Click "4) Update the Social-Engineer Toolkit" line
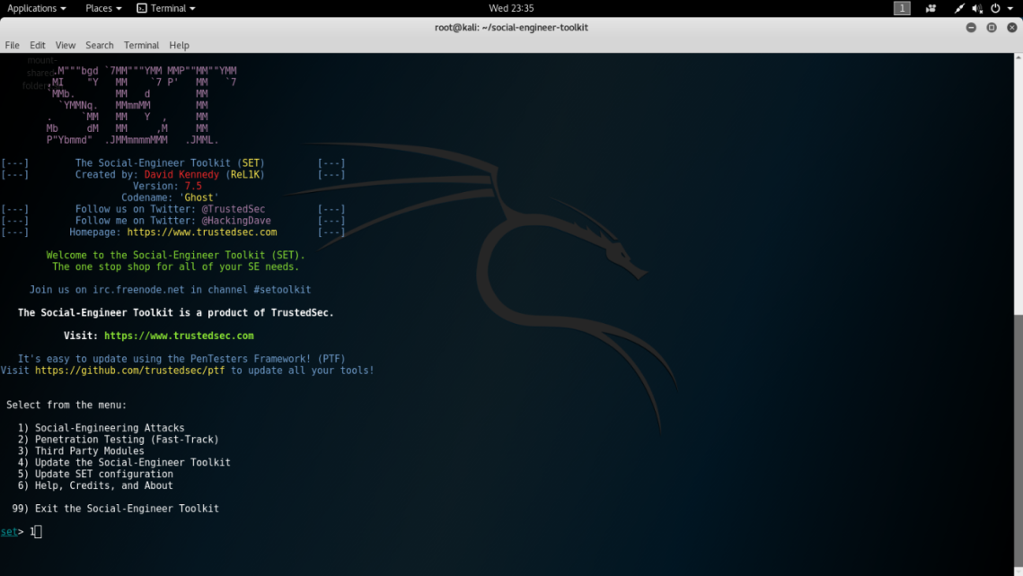Image resolution: width=1023 pixels, height=576 pixels. coord(124,463)
